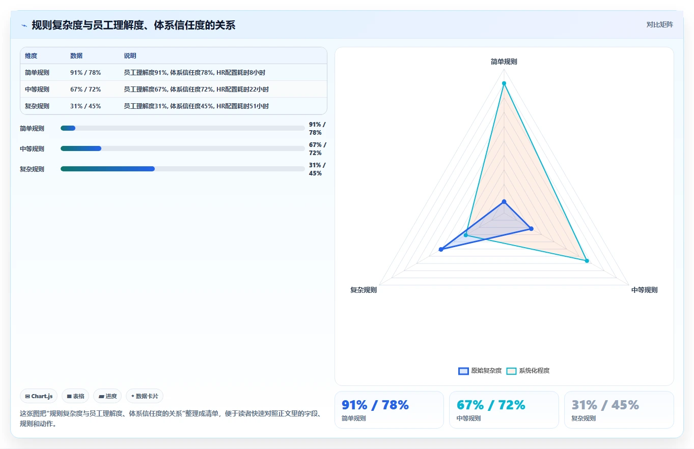Click the teal data point toward 中等规则
This screenshot has width=694, height=449.
(587, 261)
